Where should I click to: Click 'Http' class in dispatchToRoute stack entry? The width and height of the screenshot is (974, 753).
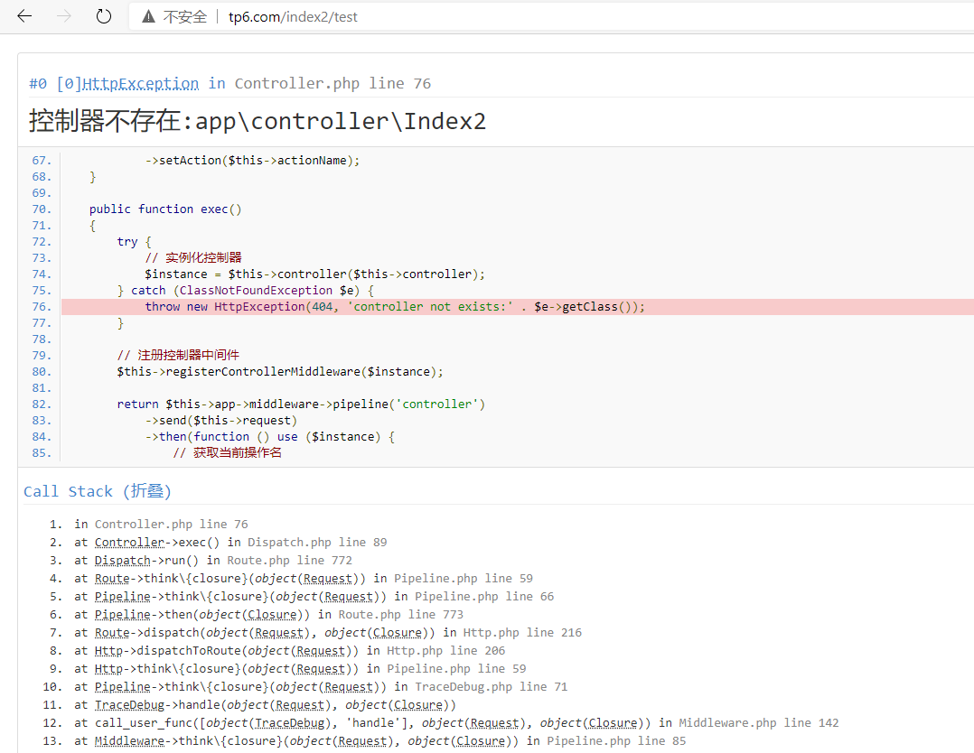pyautogui.click(x=108, y=650)
